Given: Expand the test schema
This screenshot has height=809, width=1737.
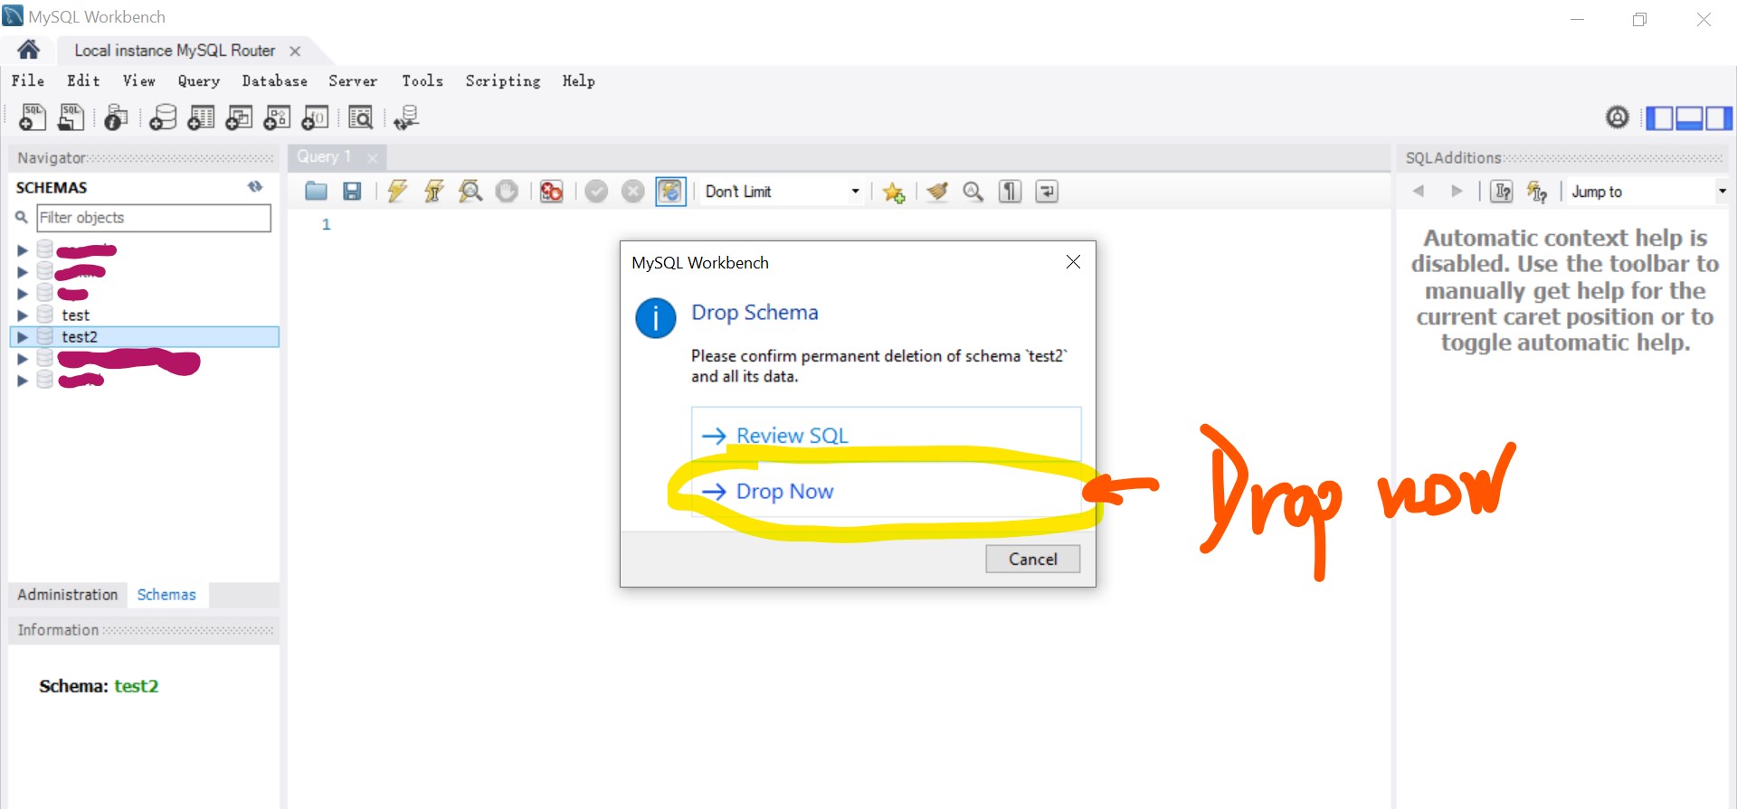Looking at the screenshot, I should pos(23,315).
